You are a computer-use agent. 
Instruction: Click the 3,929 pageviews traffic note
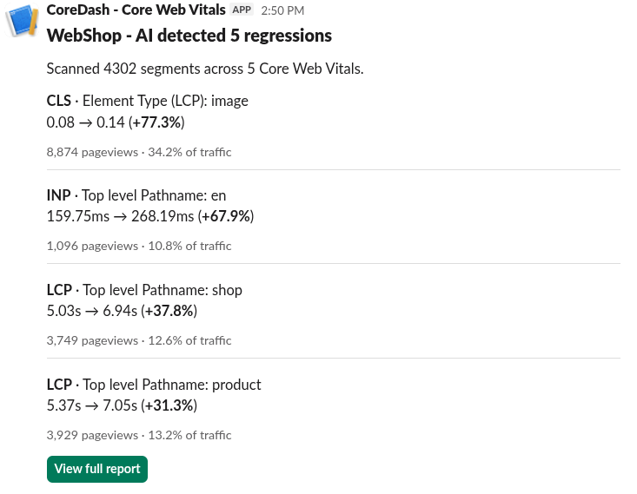click(x=139, y=435)
